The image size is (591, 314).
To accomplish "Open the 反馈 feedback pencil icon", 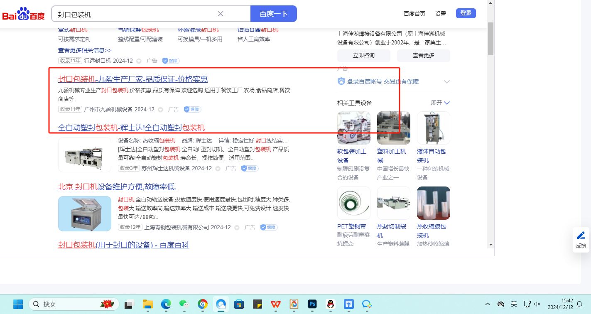I will point(581,235).
